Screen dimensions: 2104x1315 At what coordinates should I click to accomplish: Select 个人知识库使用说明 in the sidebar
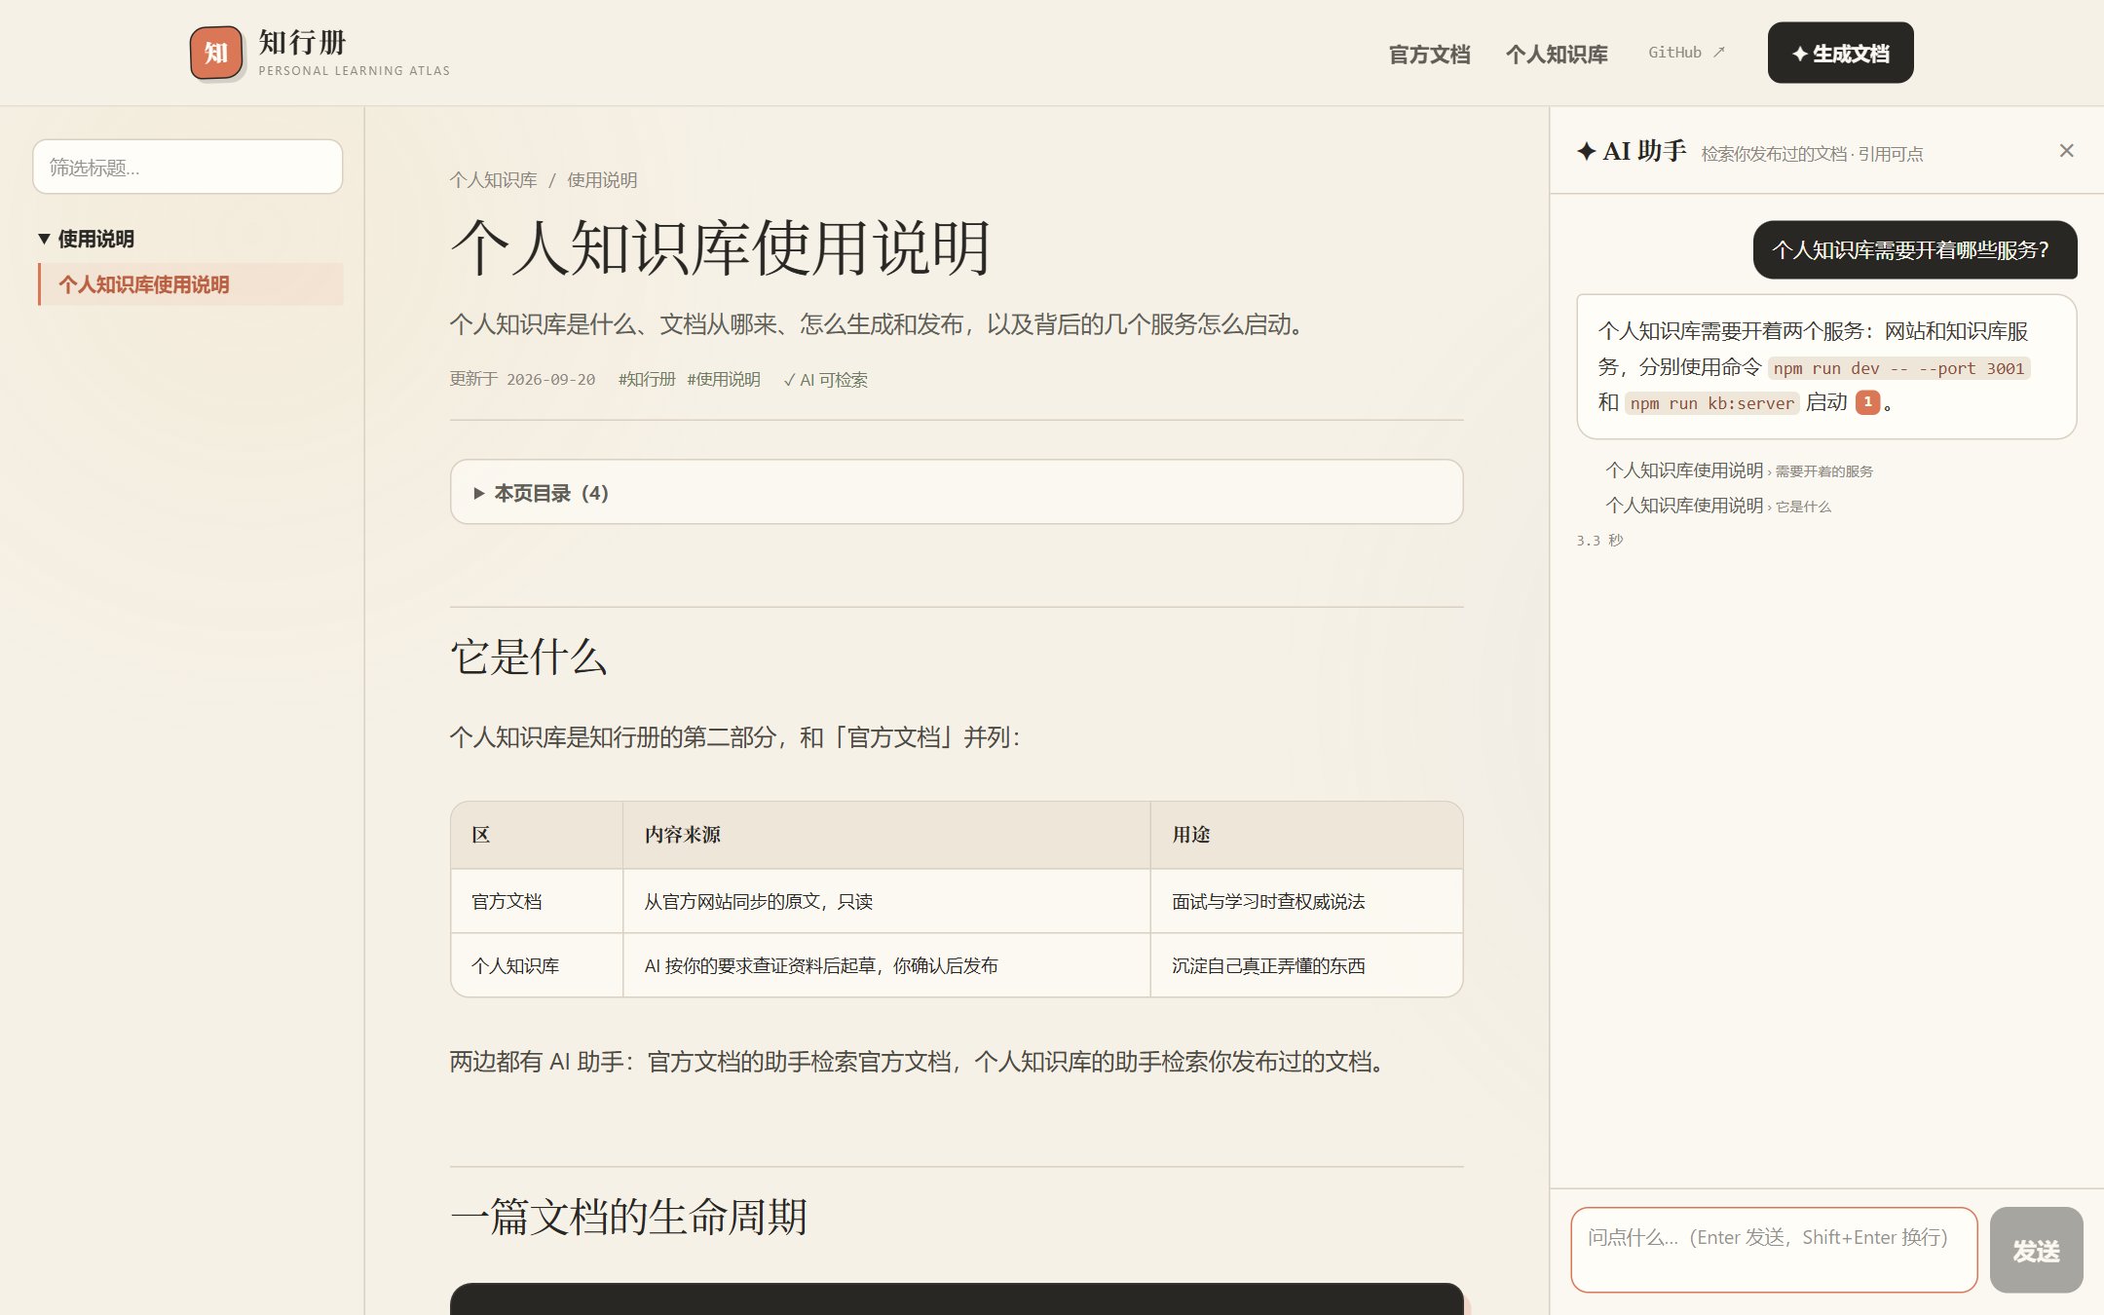click(x=191, y=284)
